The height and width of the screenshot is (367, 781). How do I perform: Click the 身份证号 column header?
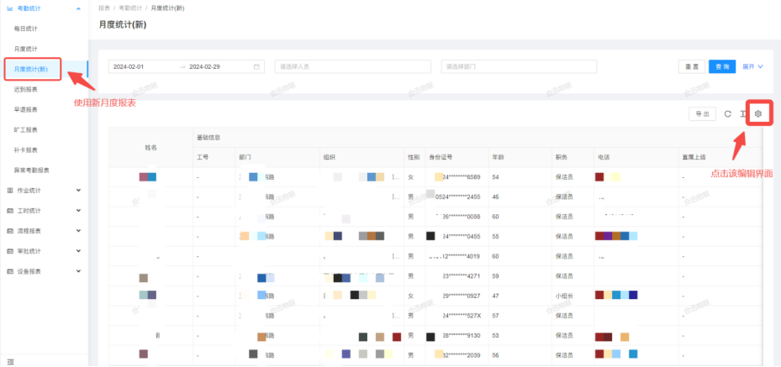[x=456, y=157]
